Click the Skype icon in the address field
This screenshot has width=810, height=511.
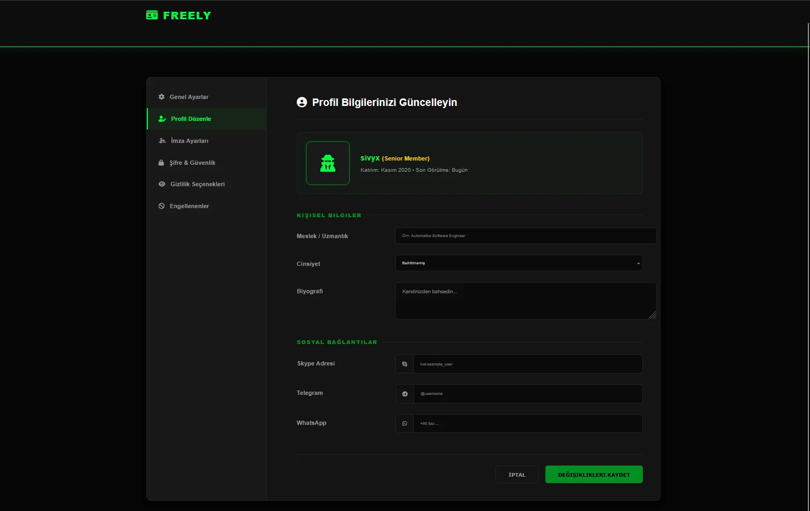pyautogui.click(x=404, y=364)
